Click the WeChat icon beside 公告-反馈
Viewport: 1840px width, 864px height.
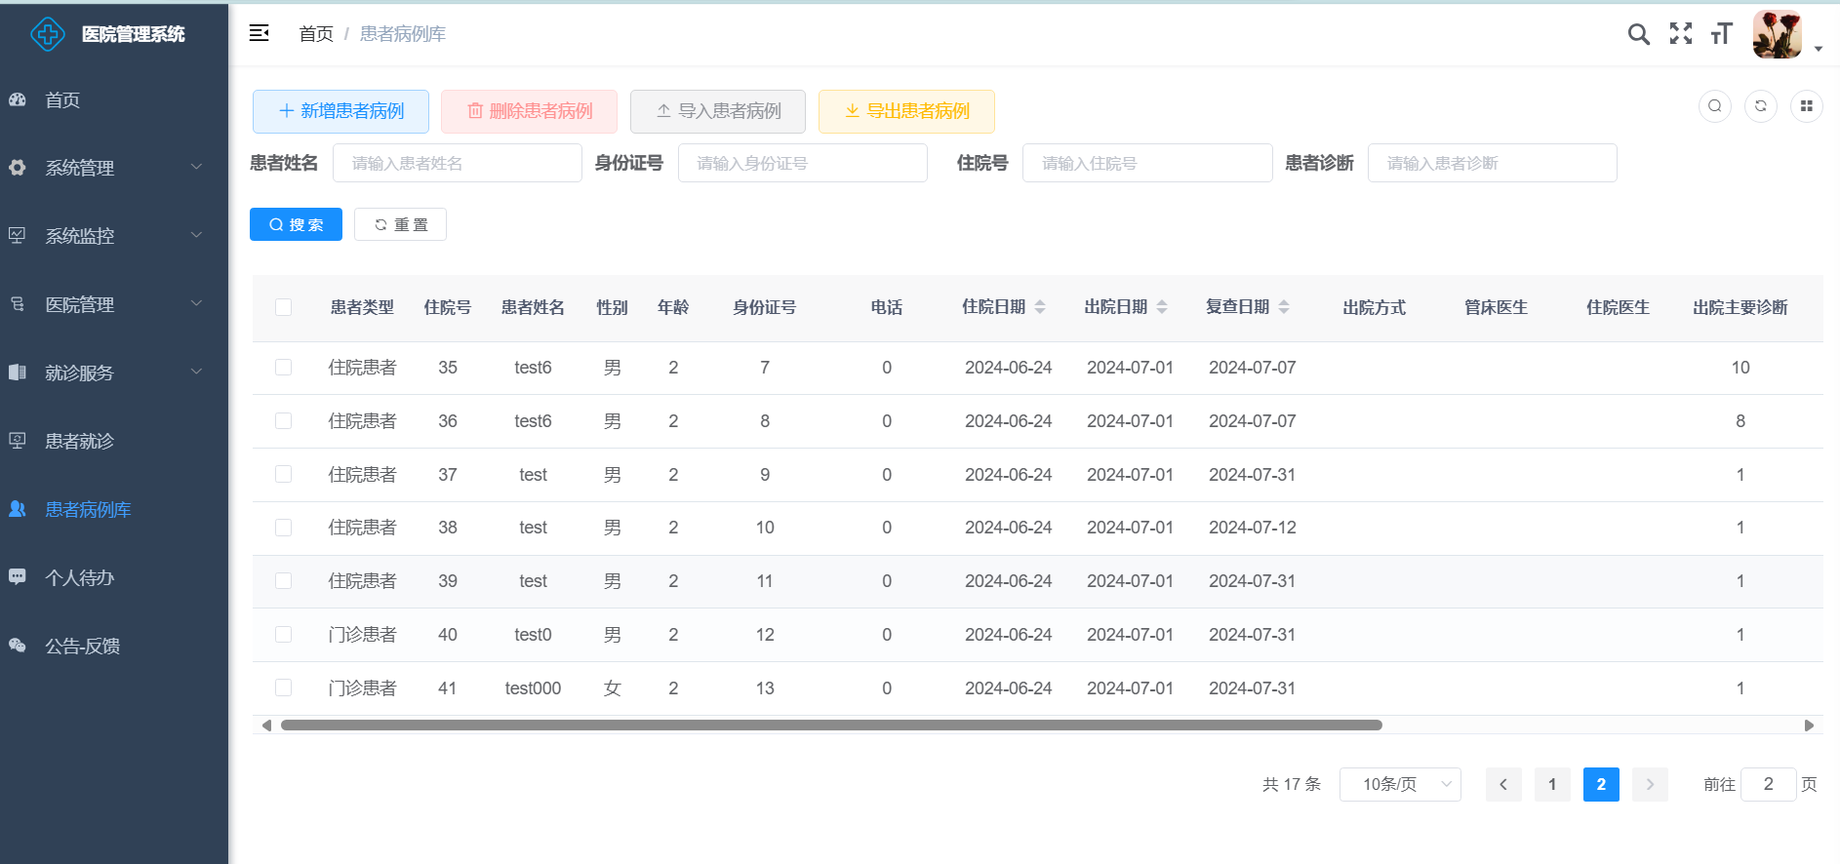pyautogui.click(x=18, y=645)
